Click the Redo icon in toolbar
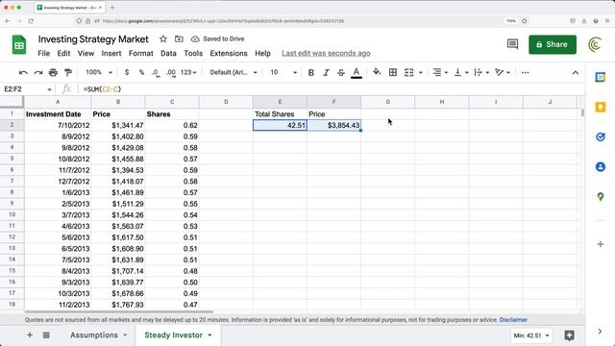This screenshot has width=615, height=346. [38, 73]
